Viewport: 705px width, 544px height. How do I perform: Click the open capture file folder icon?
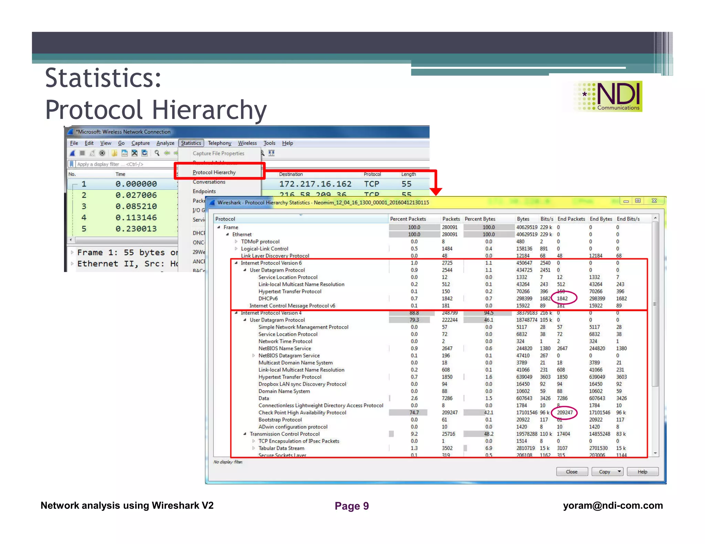pos(114,153)
